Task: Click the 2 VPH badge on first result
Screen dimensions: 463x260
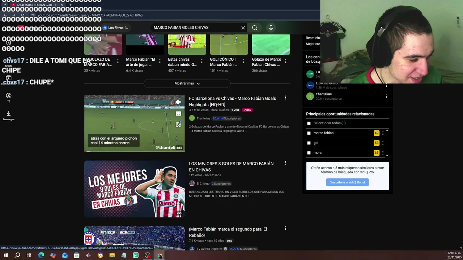Action: [235, 110]
